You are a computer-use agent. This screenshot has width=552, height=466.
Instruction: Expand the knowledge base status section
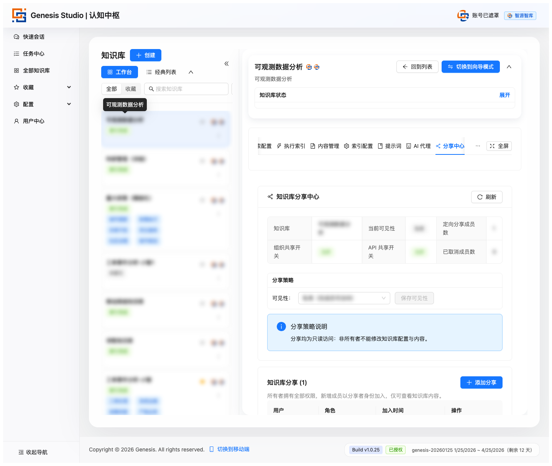504,95
